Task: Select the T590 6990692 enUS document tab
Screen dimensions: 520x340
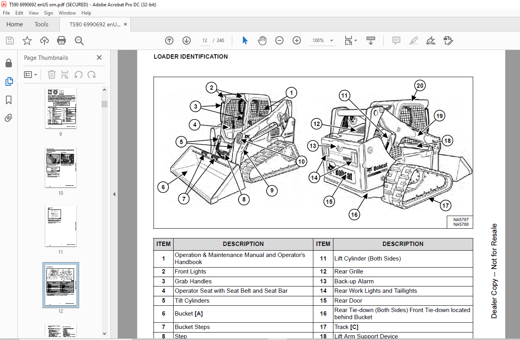Action: pos(95,24)
